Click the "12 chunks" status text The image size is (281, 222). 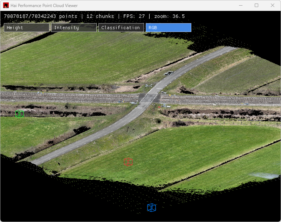[x=100, y=16]
